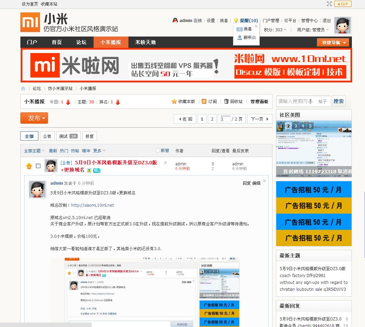This screenshot has width=365, height=327.
Task: Click the QQ penguin icon beside admin
Action: point(175,20)
